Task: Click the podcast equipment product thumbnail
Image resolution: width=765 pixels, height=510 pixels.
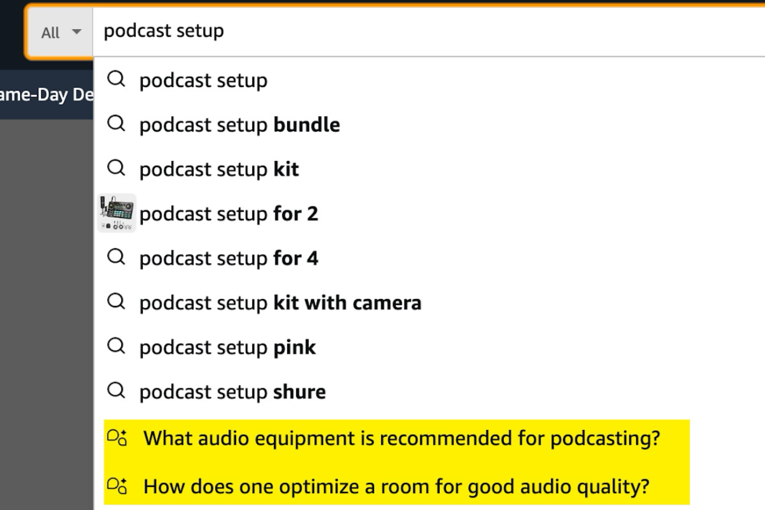Action: (117, 214)
